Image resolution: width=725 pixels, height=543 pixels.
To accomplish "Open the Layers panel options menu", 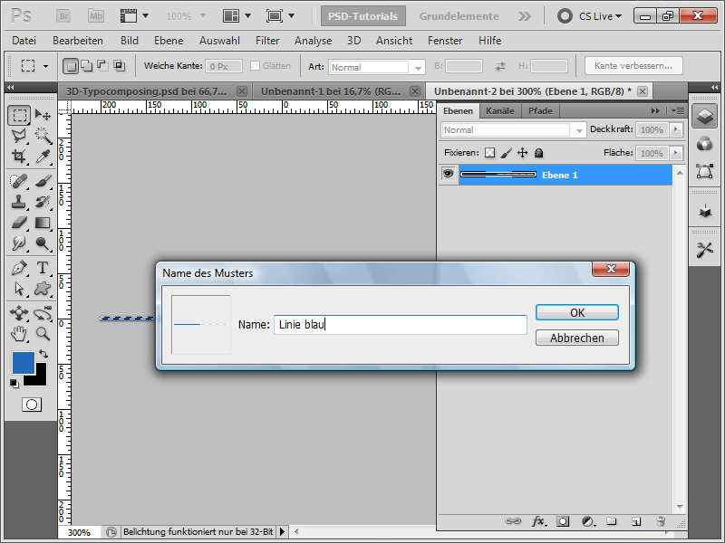I will click(678, 110).
